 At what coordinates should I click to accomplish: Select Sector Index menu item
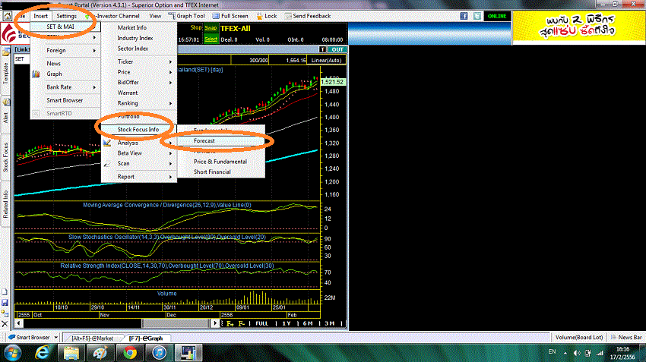tap(133, 49)
